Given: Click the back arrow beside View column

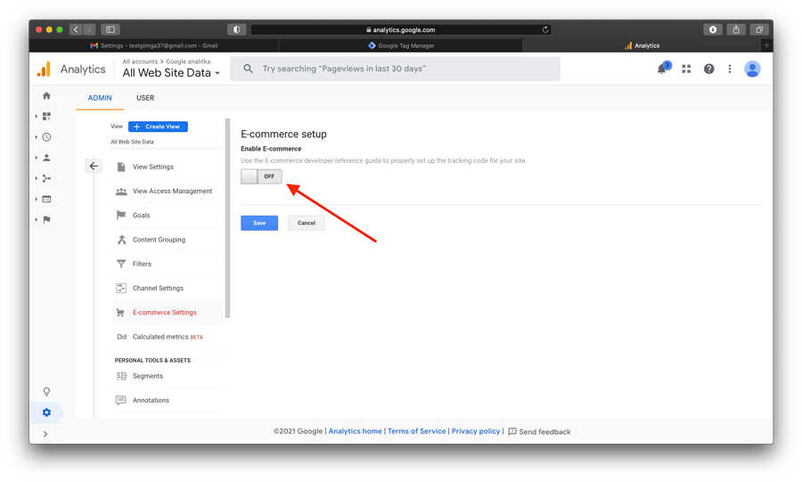Looking at the screenshot, I should [x=94, y=166].
